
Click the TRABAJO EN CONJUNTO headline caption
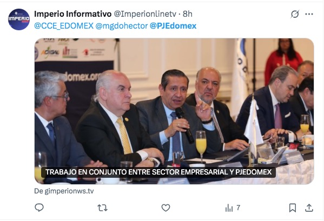click(x=158, y=172)
